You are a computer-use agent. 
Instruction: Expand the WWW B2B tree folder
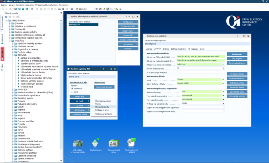click(12, 90)
